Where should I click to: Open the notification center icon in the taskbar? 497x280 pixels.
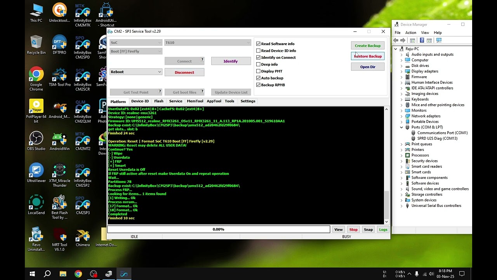462,274
